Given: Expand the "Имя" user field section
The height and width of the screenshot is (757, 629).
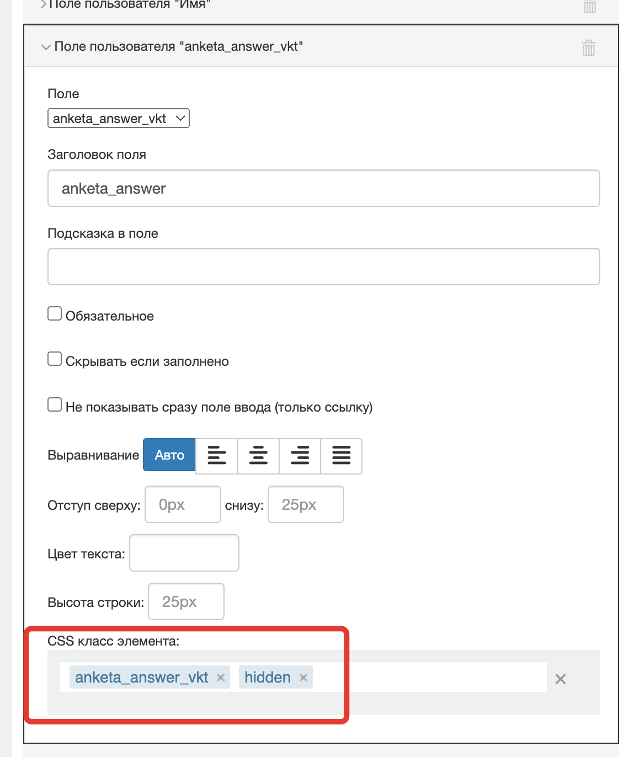Looking at the screenshot, I should click(43, 4).
